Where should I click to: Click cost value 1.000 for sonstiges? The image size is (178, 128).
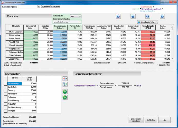pos(29,111)
